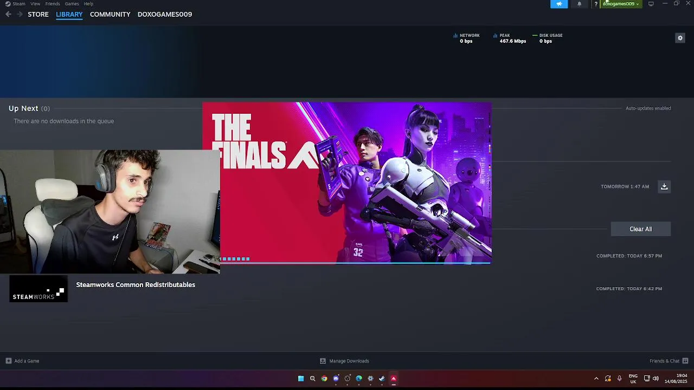
Task: Click 'There are no downloads in the queue'
Action: pyautogui.click(x=64, y=121)
